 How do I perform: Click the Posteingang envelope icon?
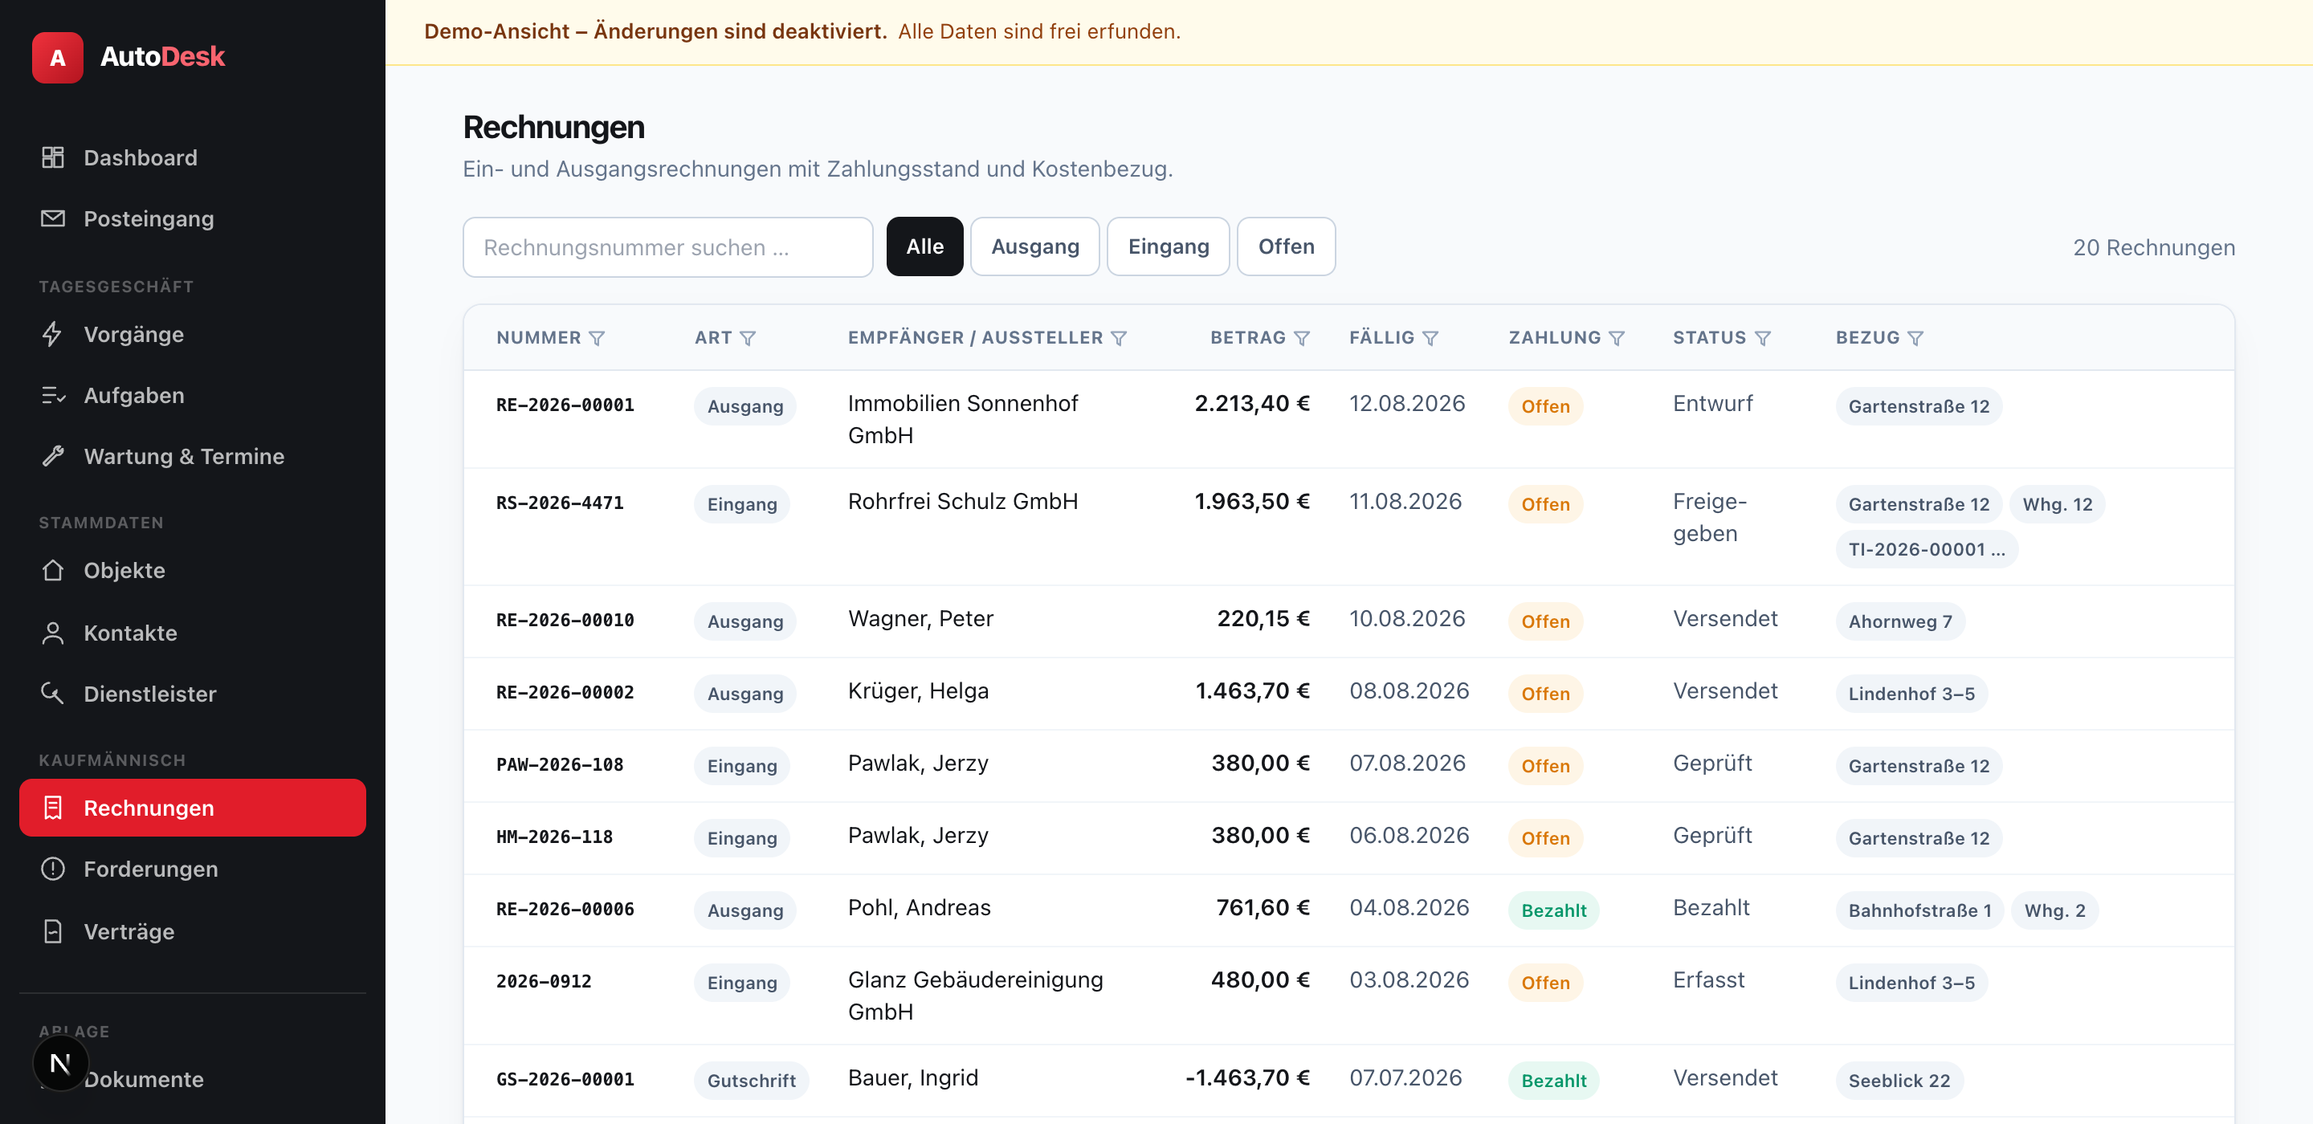(x=53, y=218)
